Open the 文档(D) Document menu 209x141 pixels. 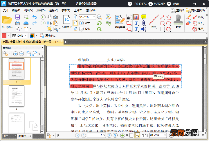pyautogui.click(x=41, y=10)
